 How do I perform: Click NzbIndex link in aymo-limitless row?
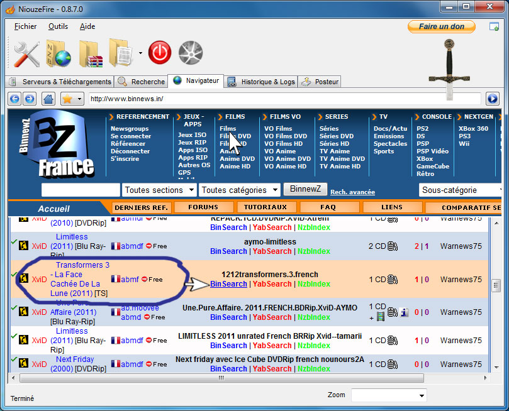tap(314, 251)
